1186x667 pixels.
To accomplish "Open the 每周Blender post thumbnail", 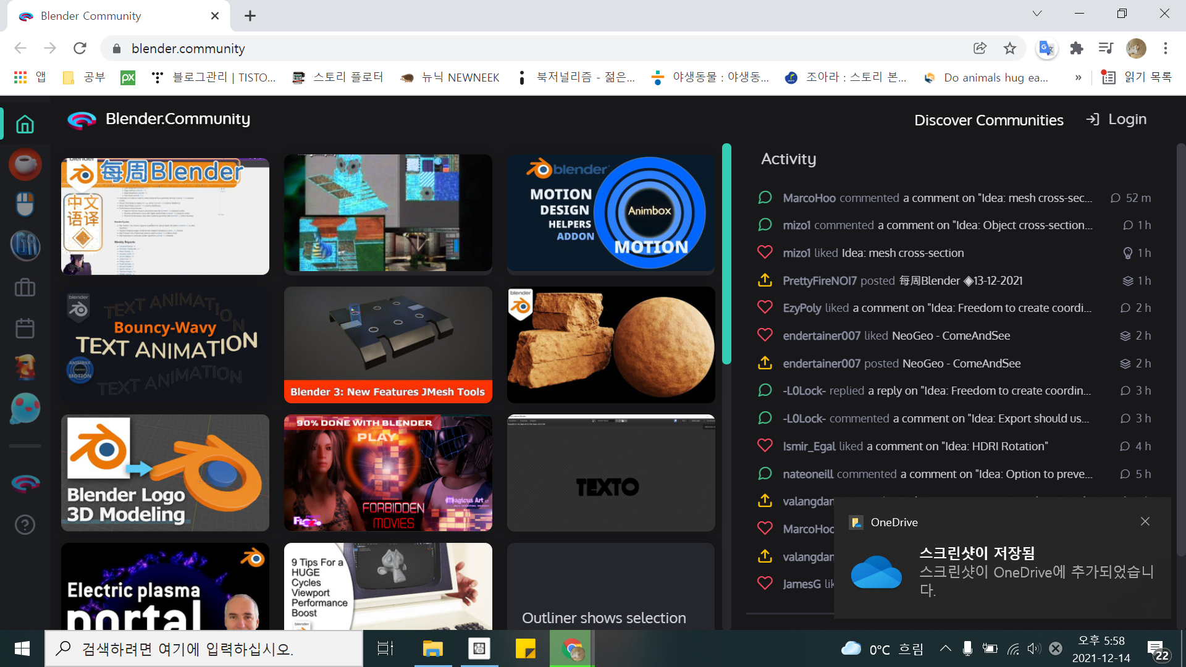I will (x=165, y=216).
